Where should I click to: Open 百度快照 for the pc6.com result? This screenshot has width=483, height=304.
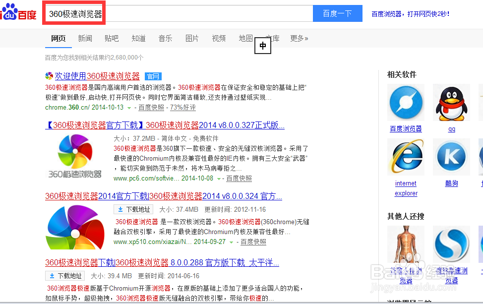click(239, 179)
